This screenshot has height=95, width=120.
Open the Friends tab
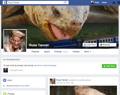tap(58, 52)
